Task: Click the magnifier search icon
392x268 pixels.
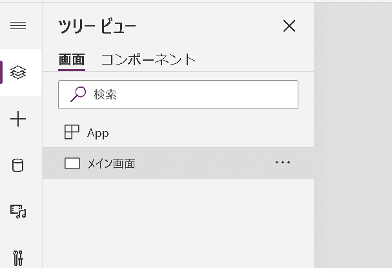Action: click(x=78, y=94)
